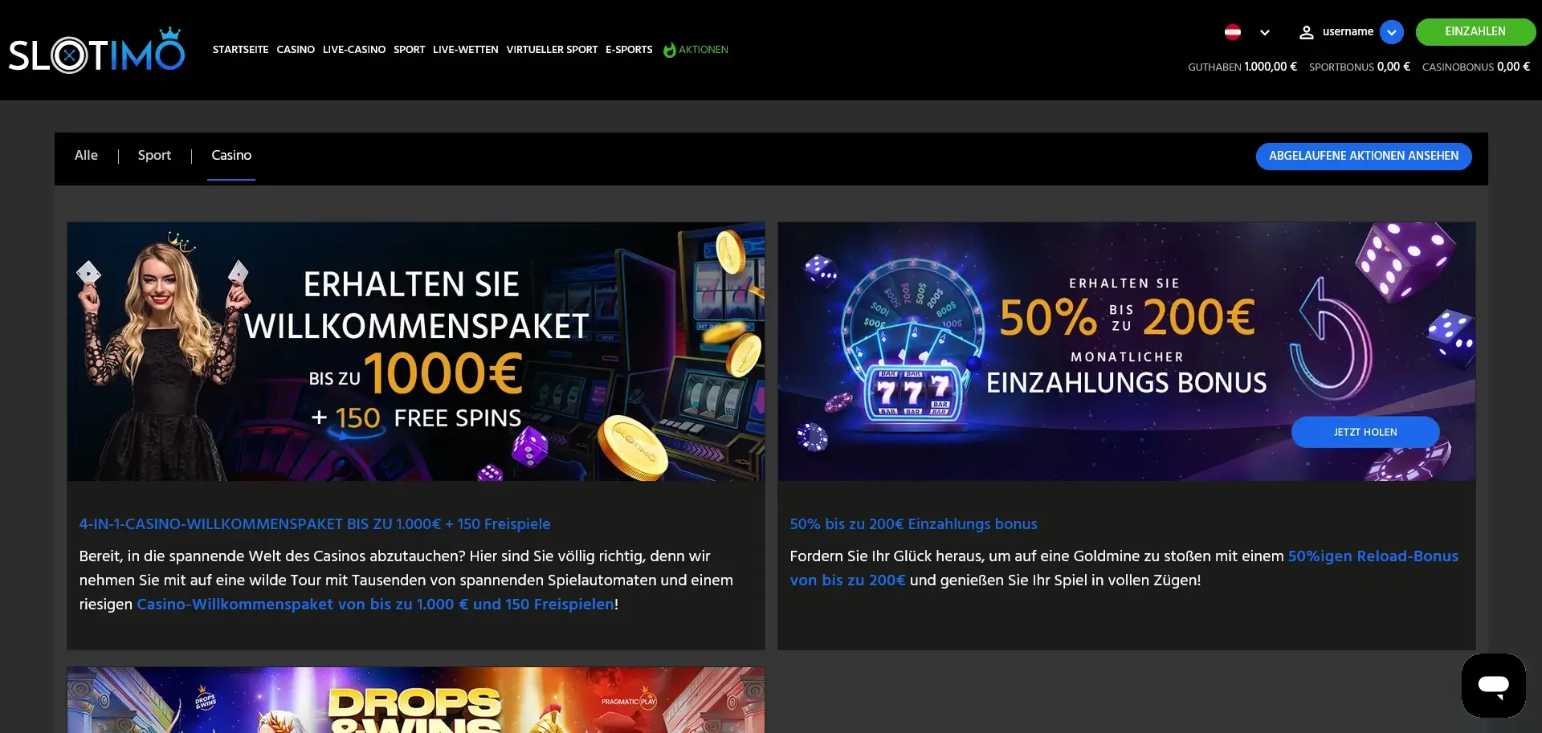Open the live chat bubble
The image size is (1542, 733).
[1493, 685]
